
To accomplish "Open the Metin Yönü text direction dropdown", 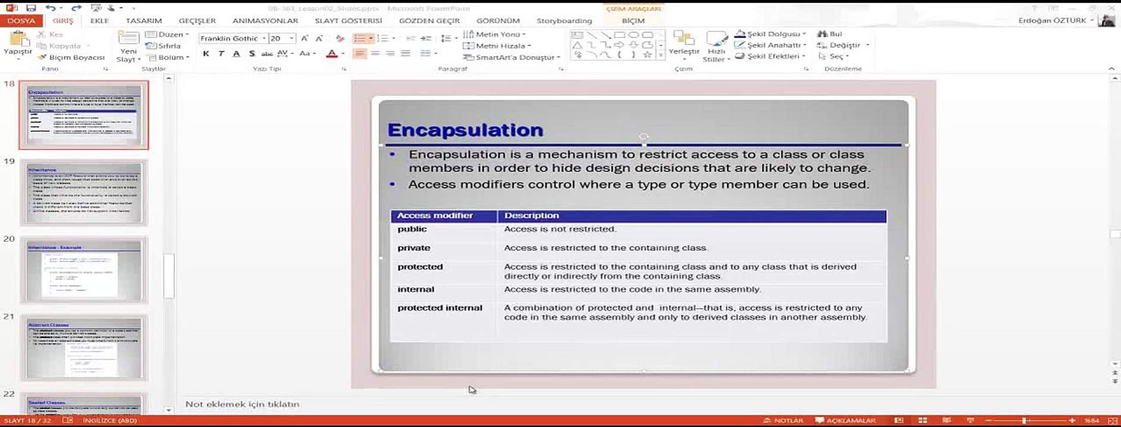I will pos(494,34).
